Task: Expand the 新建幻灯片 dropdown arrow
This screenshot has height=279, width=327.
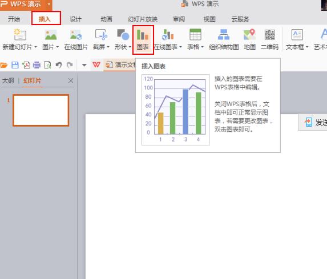Action: 35,47
